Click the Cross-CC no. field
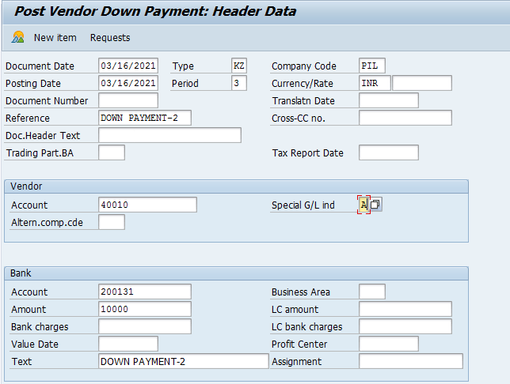510x384 pixels. pyautogui.click(x=405, y=118)
